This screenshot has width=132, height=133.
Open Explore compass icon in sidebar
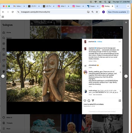pos(4,44)
